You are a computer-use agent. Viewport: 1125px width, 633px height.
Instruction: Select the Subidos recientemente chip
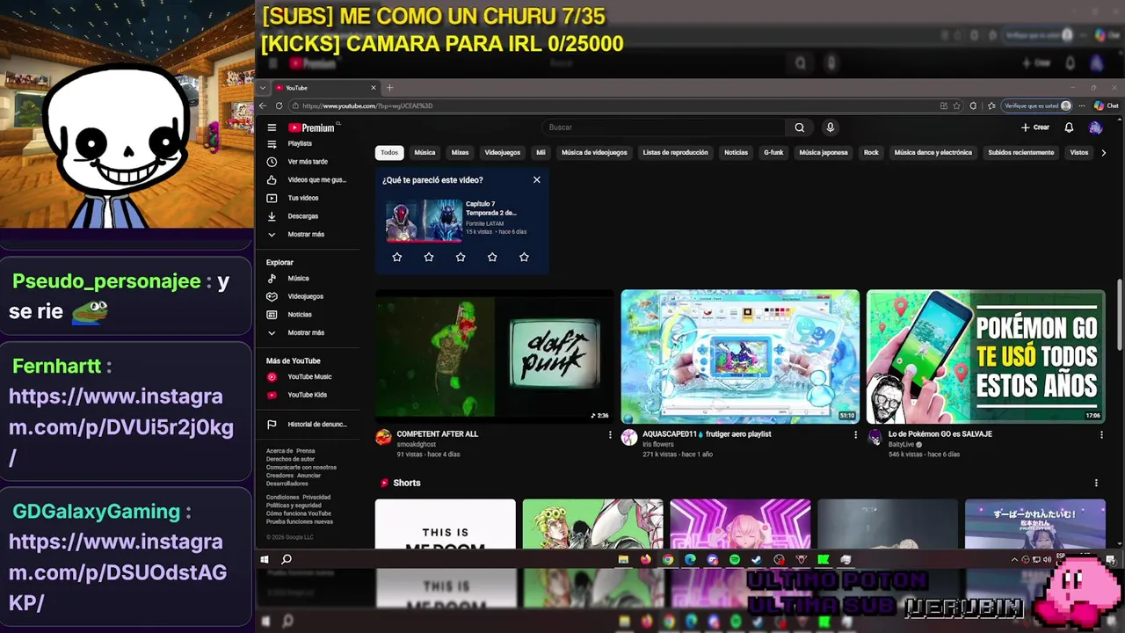(1020, 152)
